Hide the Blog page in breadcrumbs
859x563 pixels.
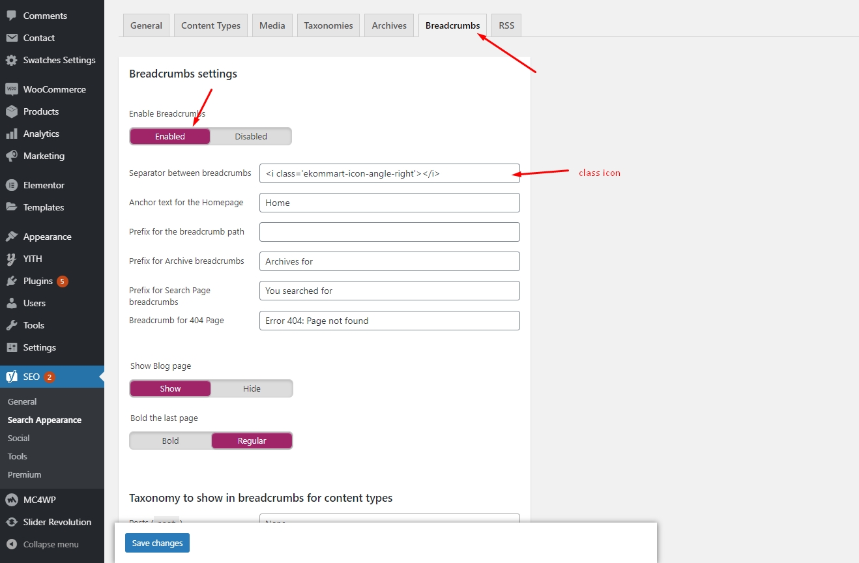pos(252,388)
